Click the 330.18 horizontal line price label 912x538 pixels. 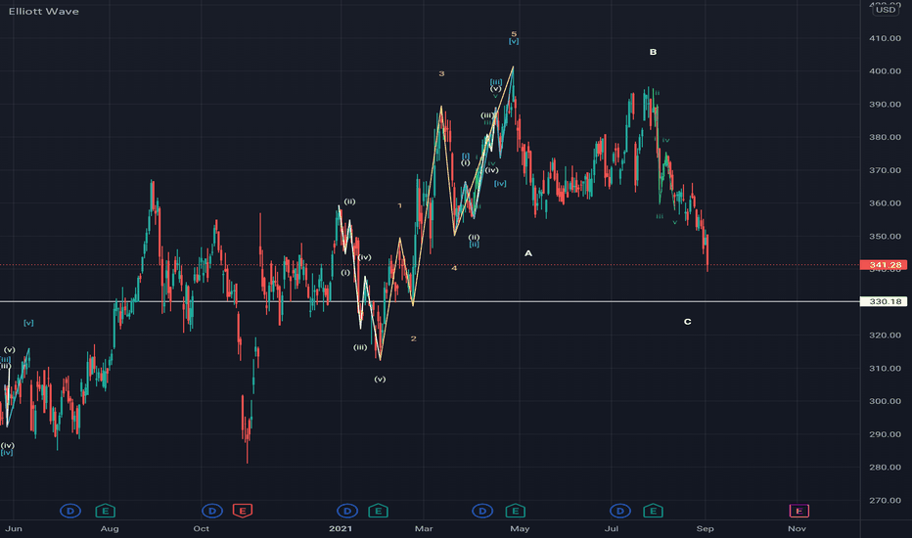(x=884, y=301)
